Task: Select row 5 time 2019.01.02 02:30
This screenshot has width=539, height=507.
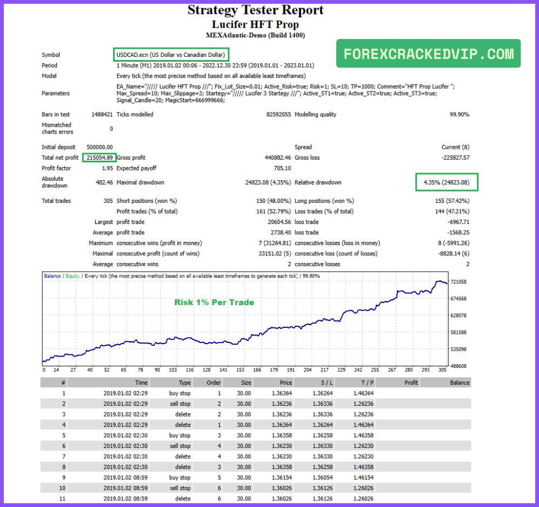Action: [x=125, y=436]
